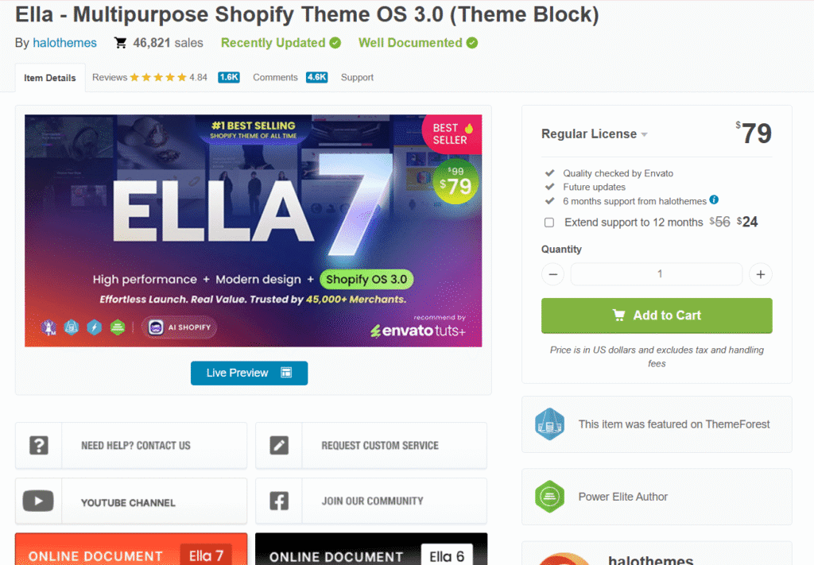This screenshot has height=565, width=814.
Task: Click the Power Elite Author badge icon
Action: tap(550, 497)
